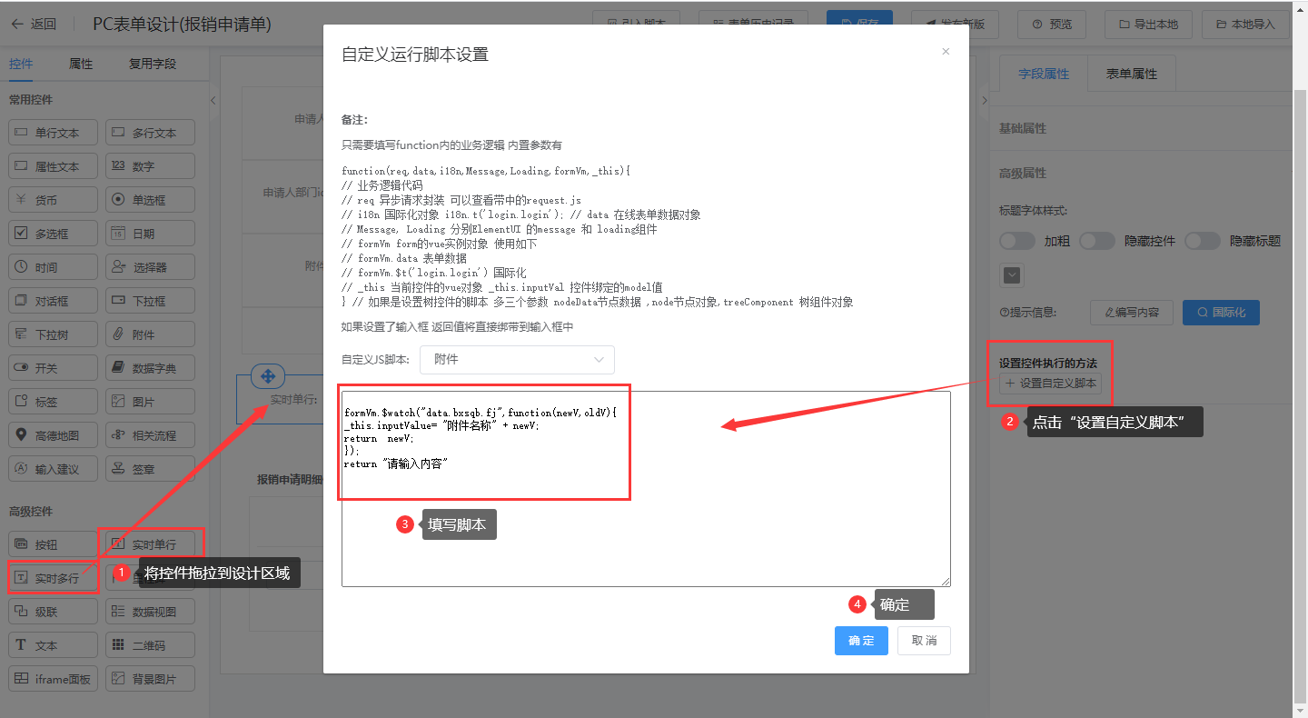Click the 国际化 button
This screenshot has height=718, width=1308.
pyautogui.click(x=1221, y=312)
